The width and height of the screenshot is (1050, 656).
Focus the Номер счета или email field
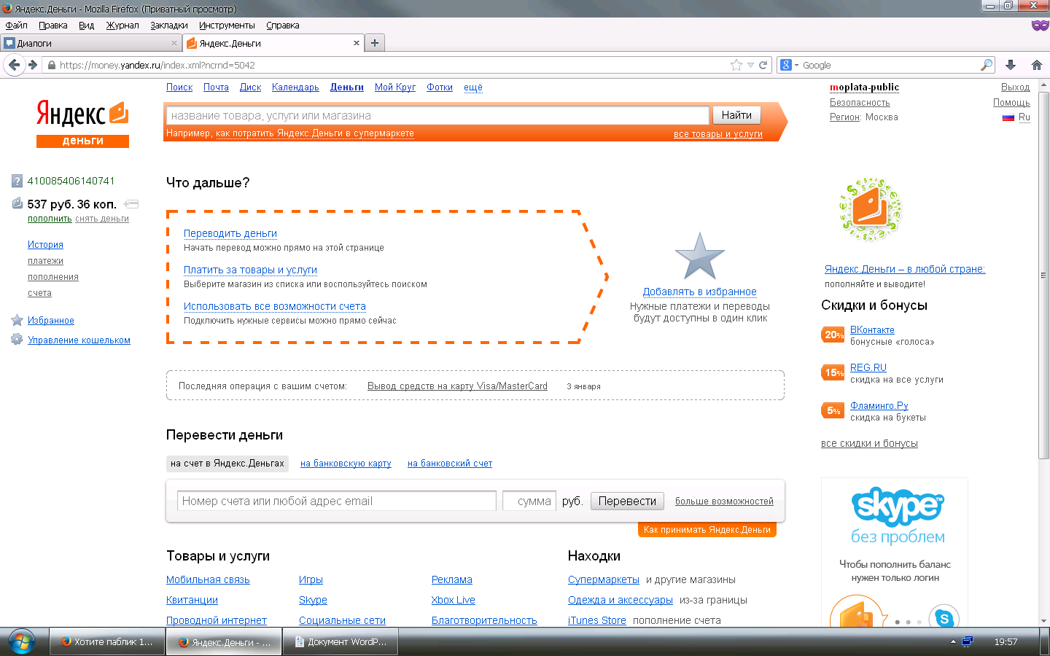tap(337, 501)
